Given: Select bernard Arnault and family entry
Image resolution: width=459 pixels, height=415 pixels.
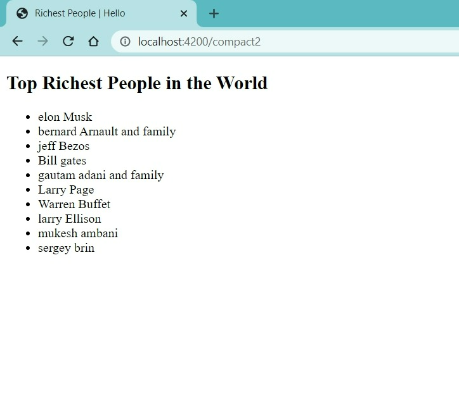Looking at the screenshot, I should click(107, 132).
